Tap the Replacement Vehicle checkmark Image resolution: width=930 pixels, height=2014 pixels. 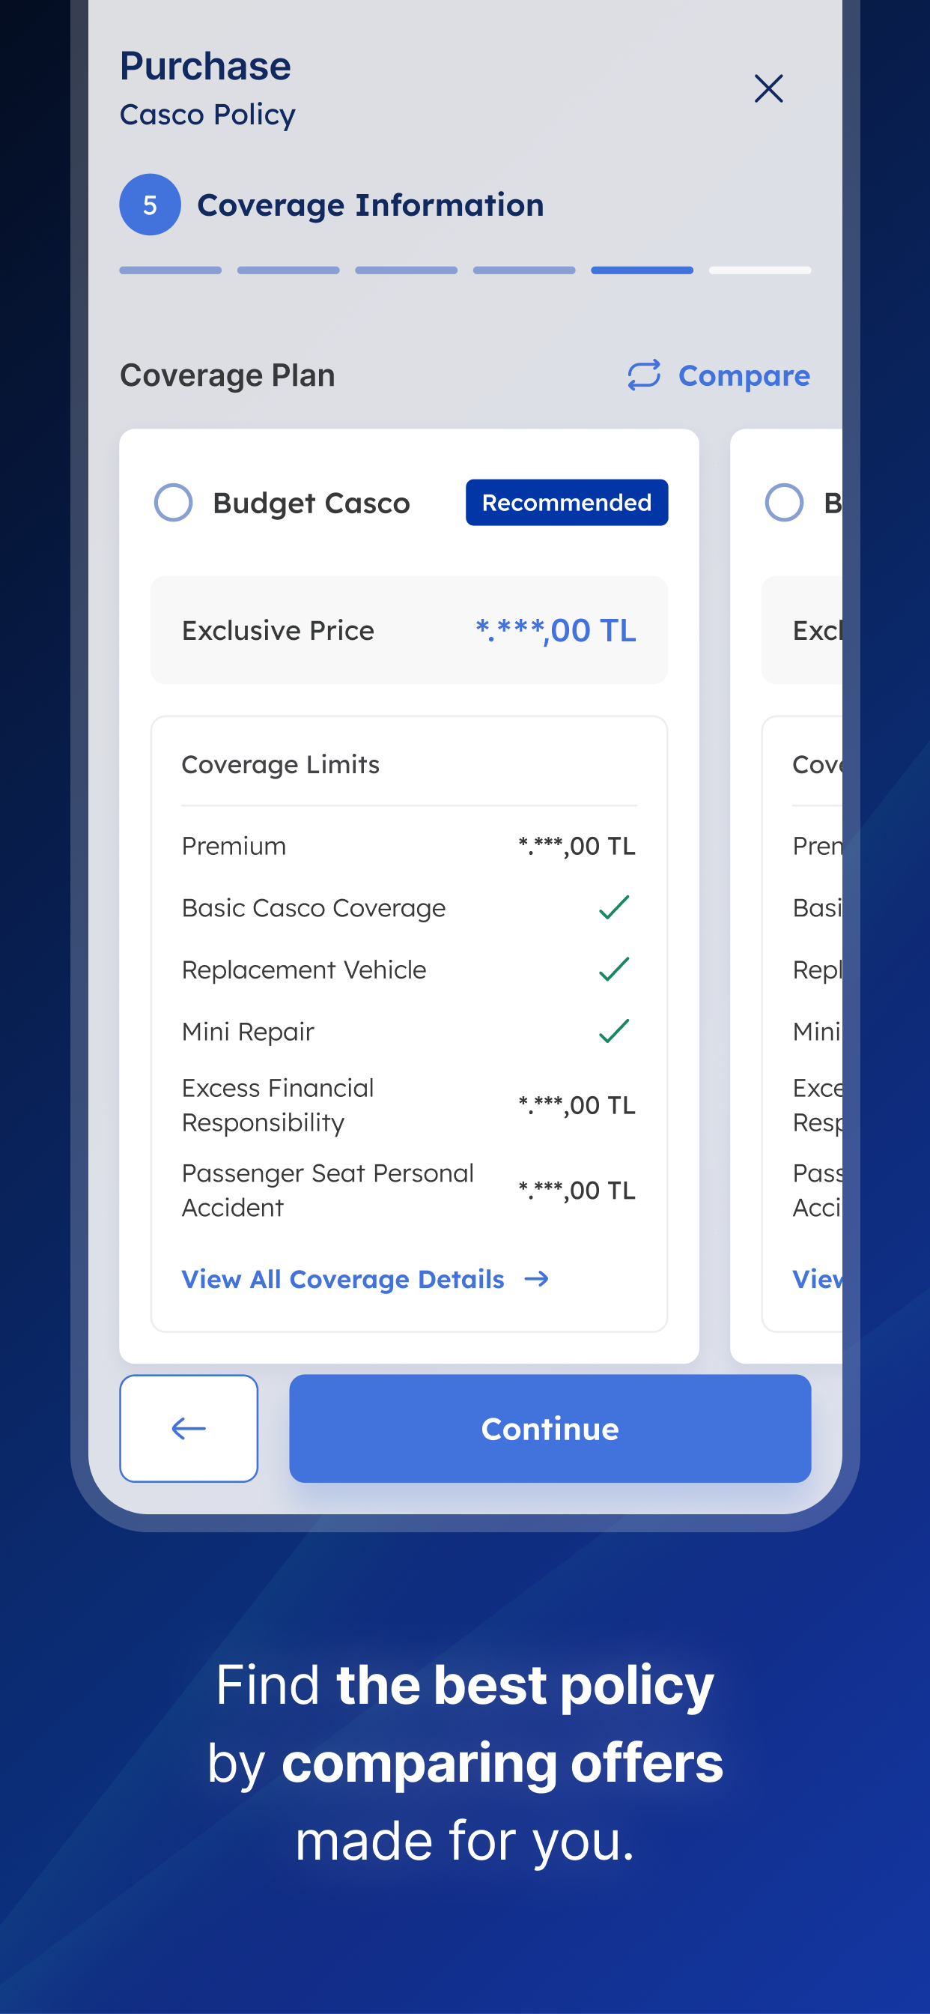pyautogui.click(x=613, y=970)
